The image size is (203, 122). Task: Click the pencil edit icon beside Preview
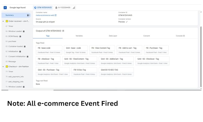pos(127,22)
